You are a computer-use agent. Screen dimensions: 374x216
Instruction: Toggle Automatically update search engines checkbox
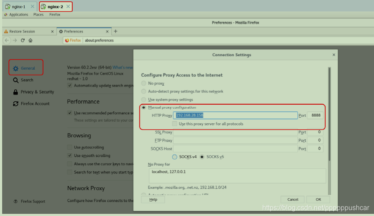point(70,86)
